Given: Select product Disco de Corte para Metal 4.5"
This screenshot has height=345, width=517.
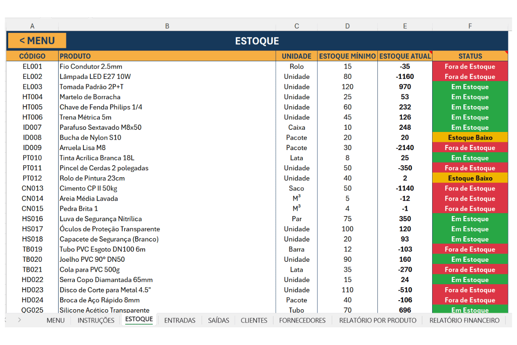Looking at the screenshot, I should pyautogui.click(x=106, y=290).
